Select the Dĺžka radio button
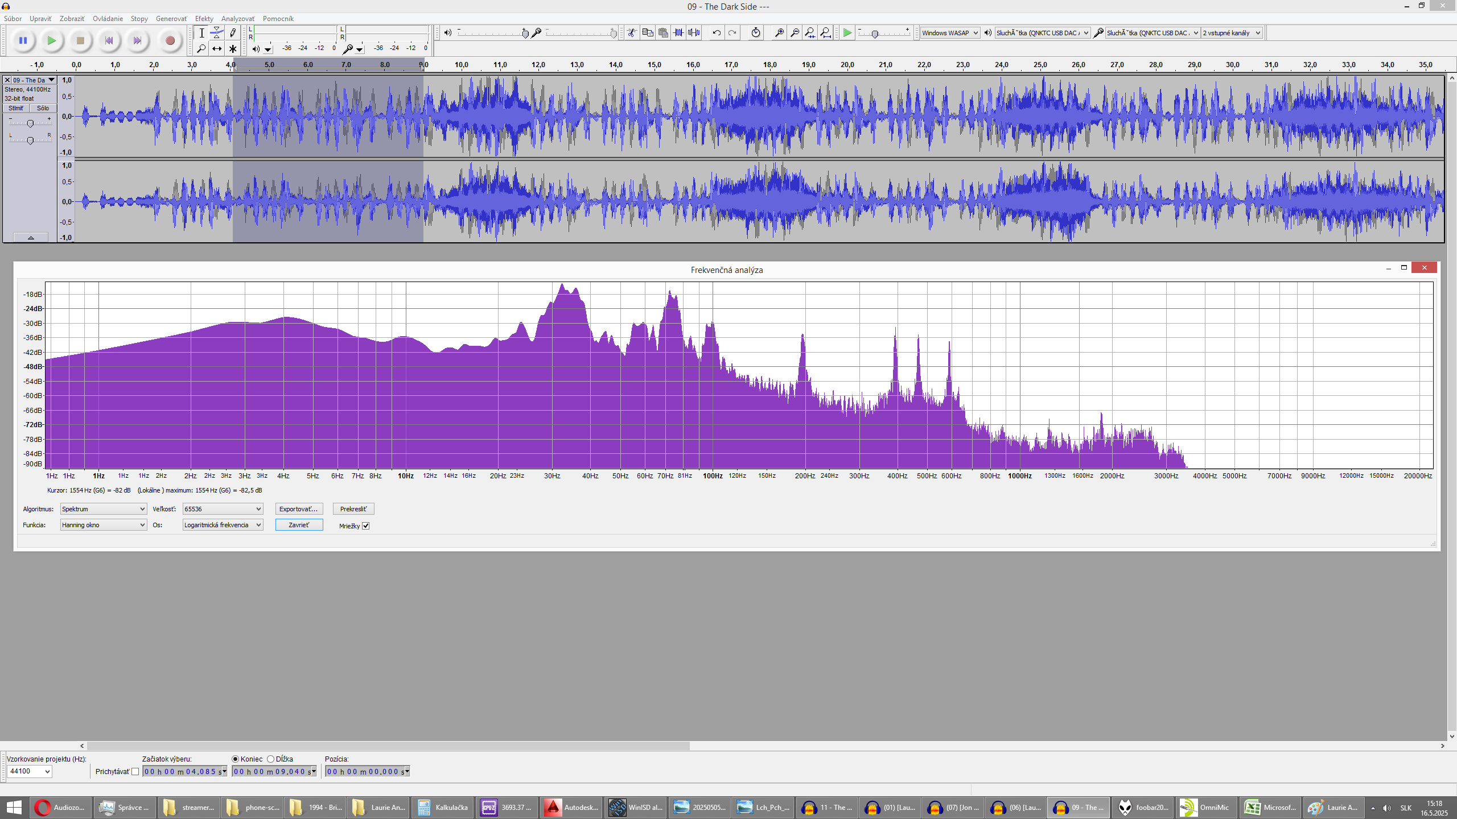 coord(271,759)
